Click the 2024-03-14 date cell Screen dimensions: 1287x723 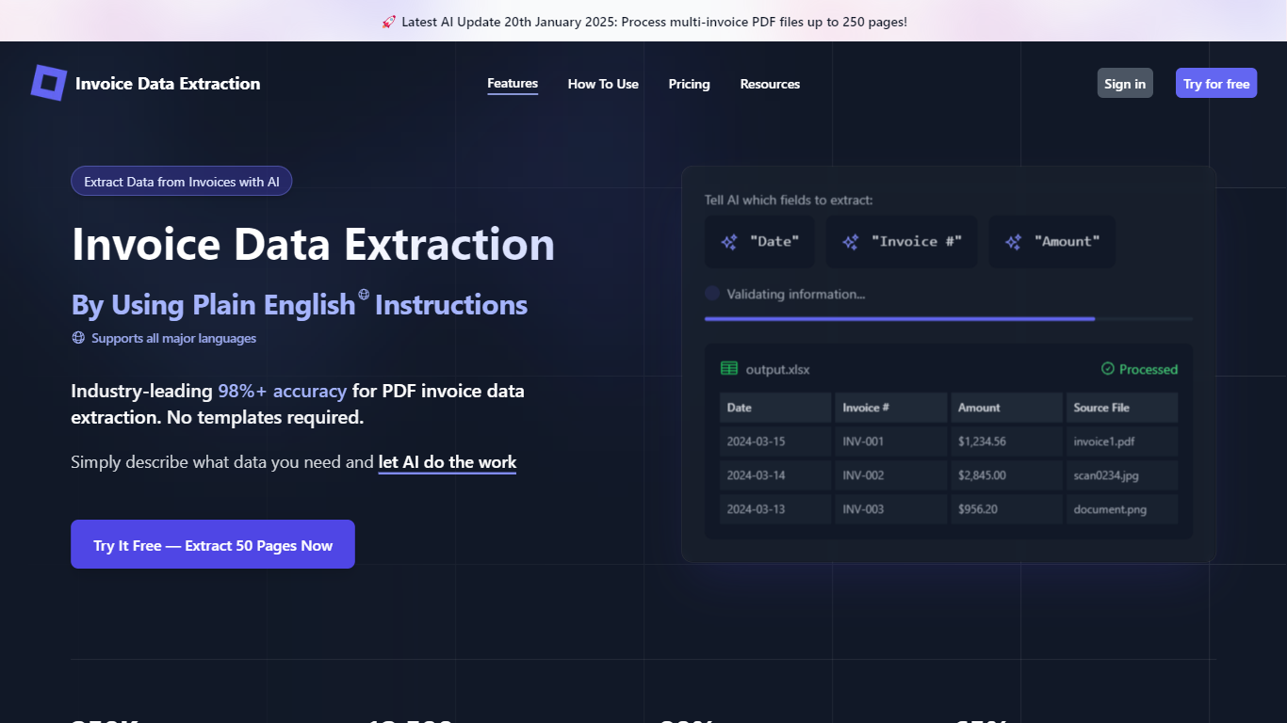[775, 475]
